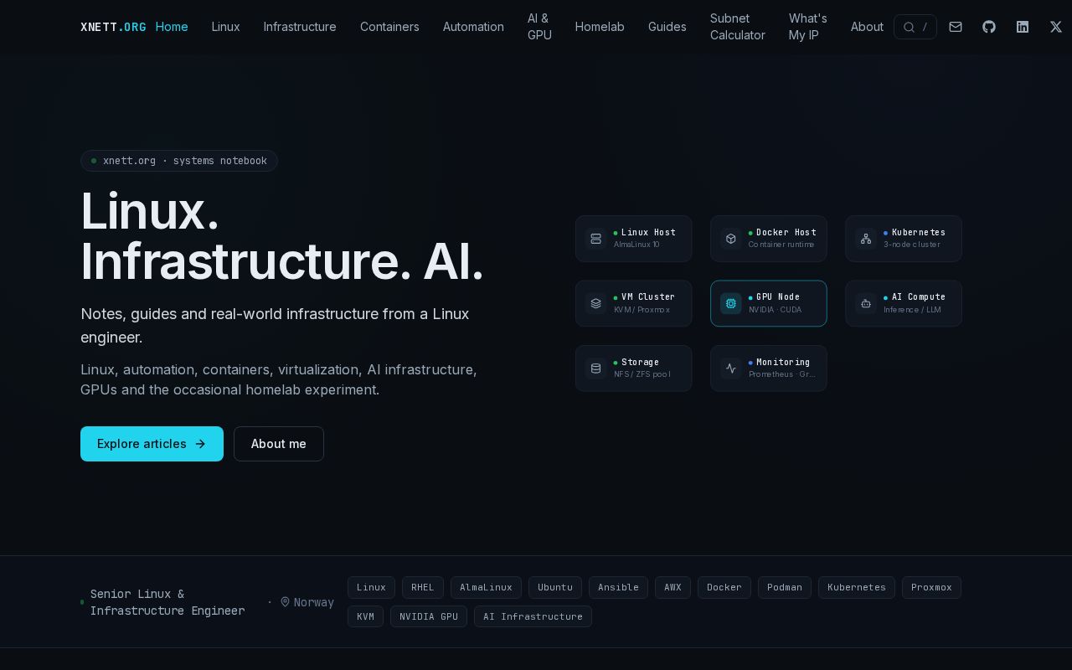Click the AI Compute robot icon

[x=866, y=303]
